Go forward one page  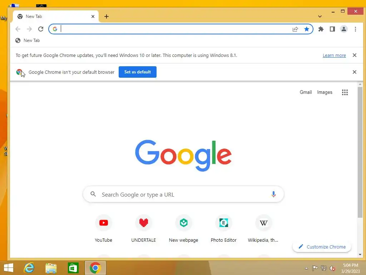(x=29, y=29)
